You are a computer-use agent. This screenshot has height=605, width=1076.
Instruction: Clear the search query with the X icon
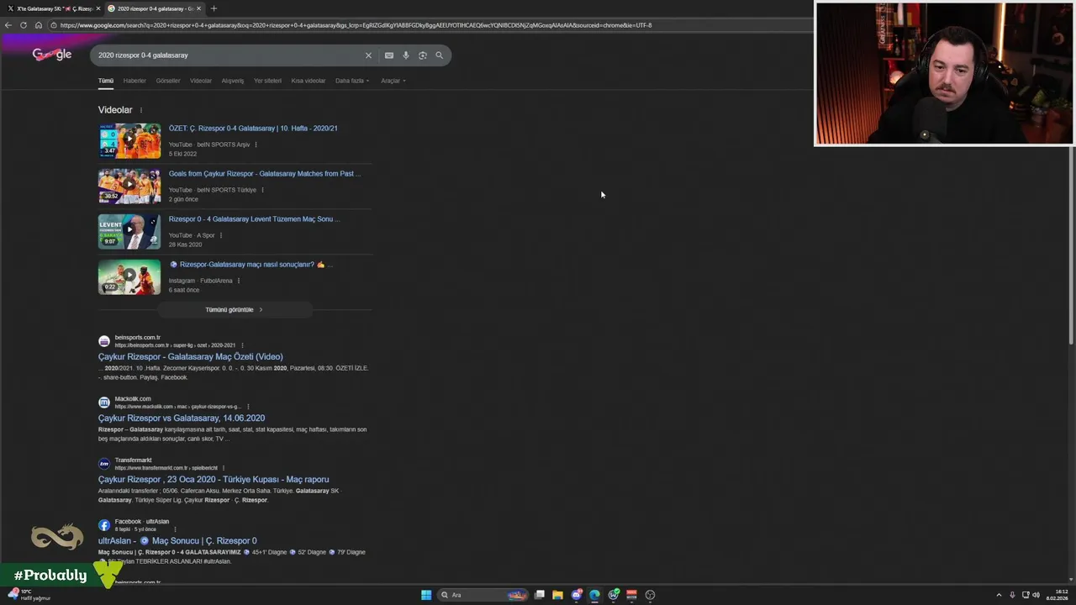click(367, 55)
